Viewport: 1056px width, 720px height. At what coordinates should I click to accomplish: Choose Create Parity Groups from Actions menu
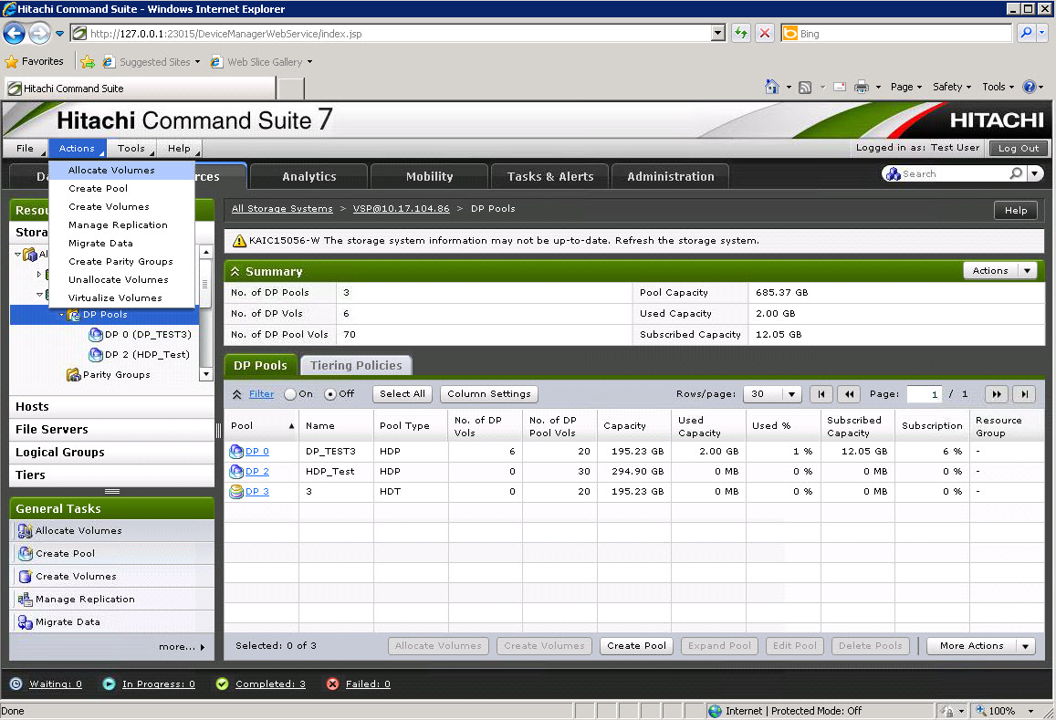tap(122, 261)
